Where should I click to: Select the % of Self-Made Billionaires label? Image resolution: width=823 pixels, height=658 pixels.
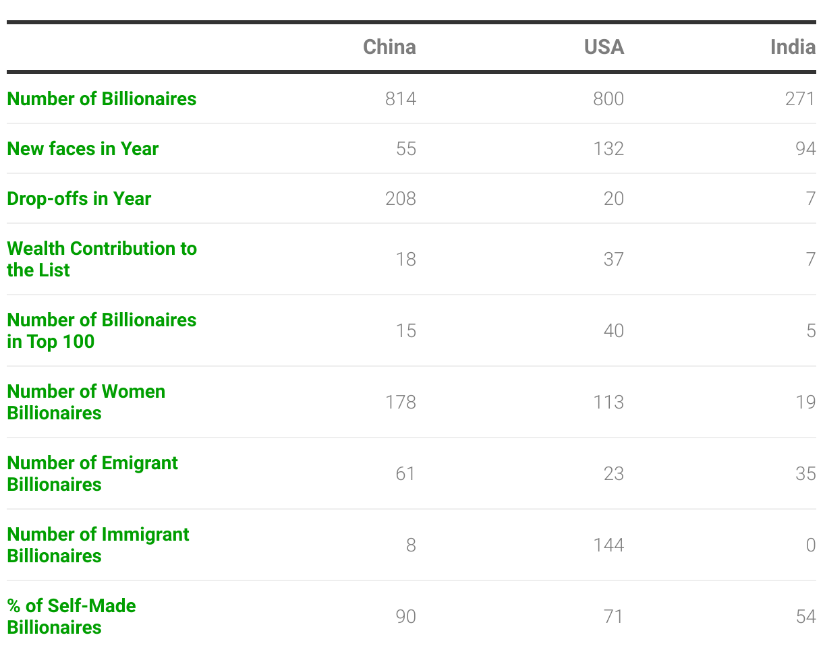pos(72,616)
